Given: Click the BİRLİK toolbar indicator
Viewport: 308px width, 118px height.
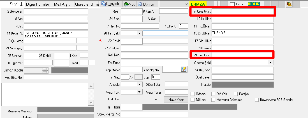Looking at the screenshot, I should coord(254,4).
